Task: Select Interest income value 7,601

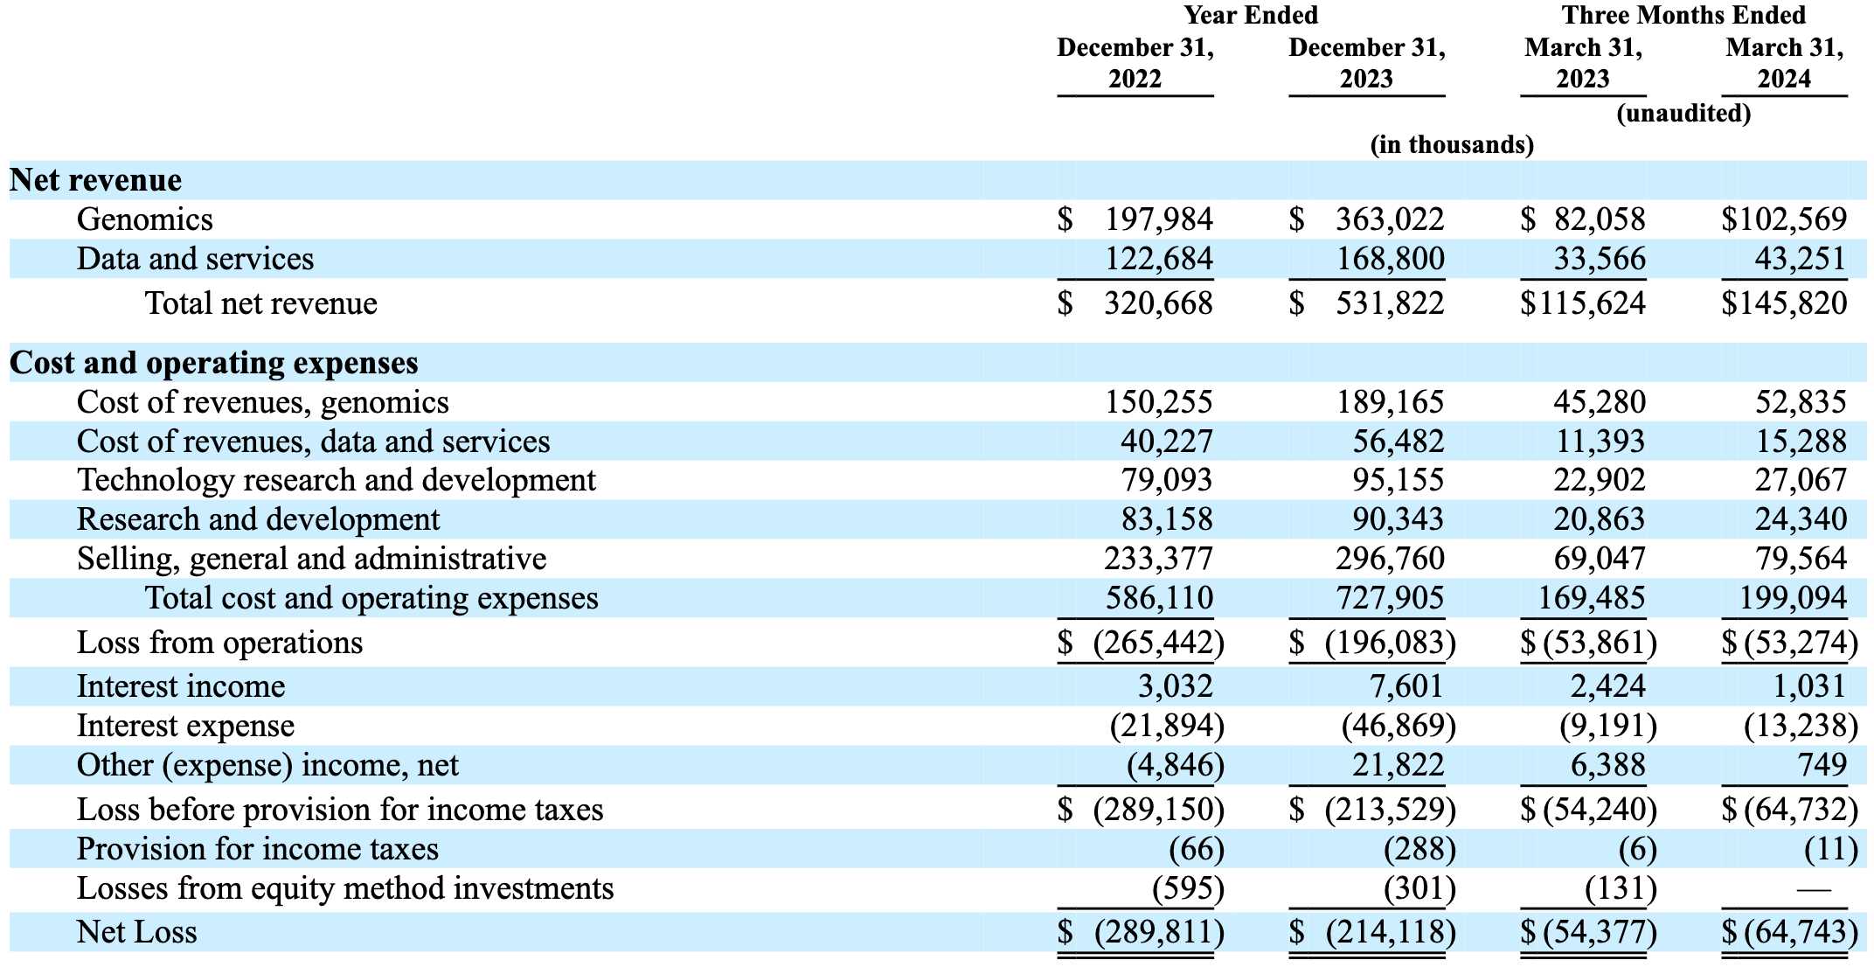Action: (x=1405, y=686)
